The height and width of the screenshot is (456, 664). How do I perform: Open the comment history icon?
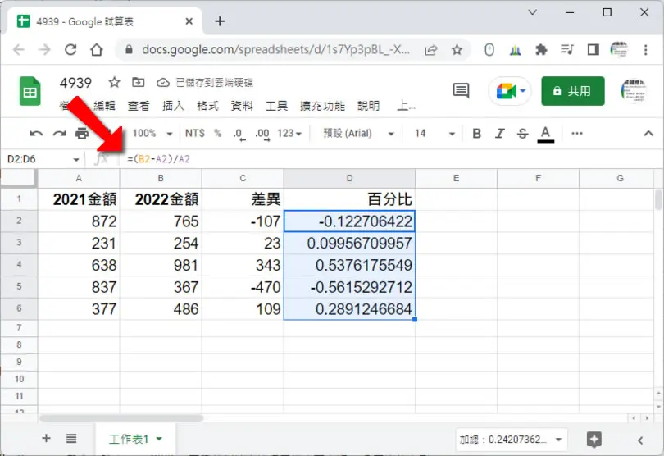coord(461,91)
